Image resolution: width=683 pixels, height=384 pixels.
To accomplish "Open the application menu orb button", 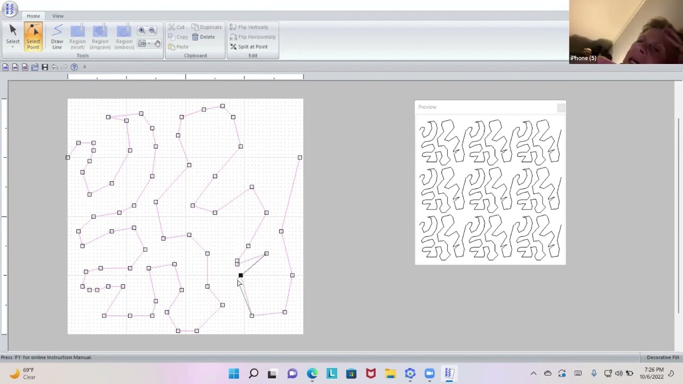I will [10, 9].
